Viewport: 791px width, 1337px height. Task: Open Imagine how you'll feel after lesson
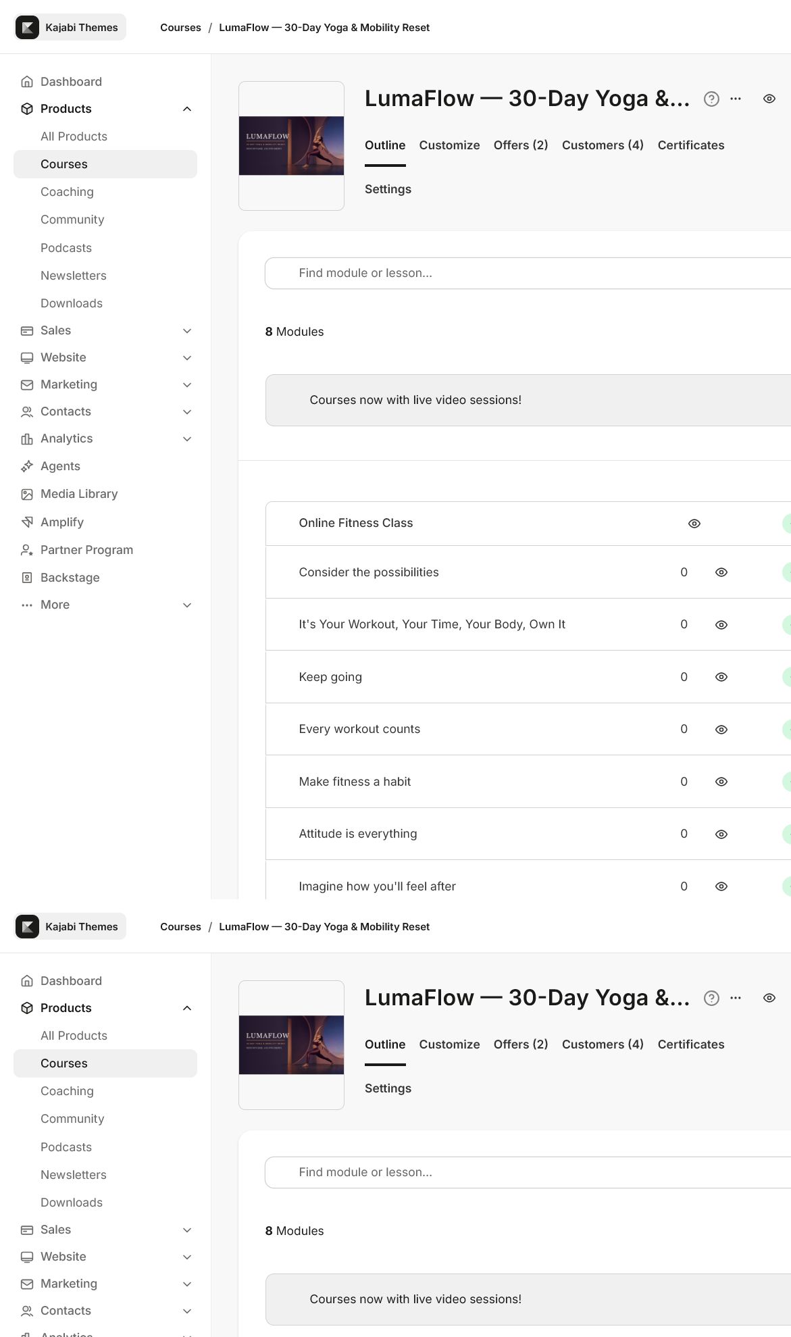[x=377, y=886]
